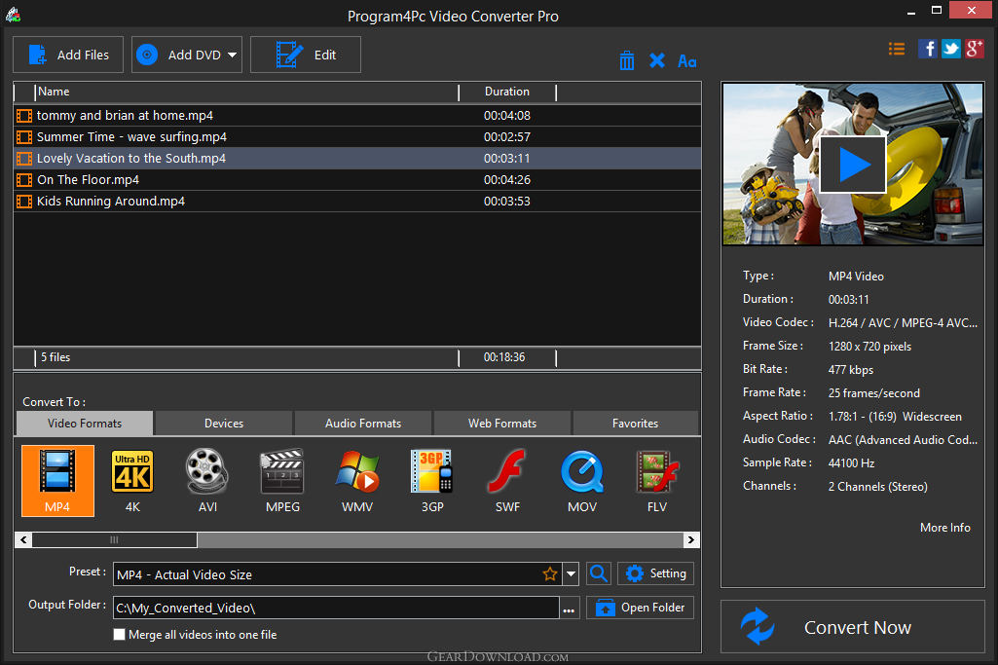Screen dimensions: 998x665
Task: Add preset to favorites with star icon
Action: coord(550,574)
